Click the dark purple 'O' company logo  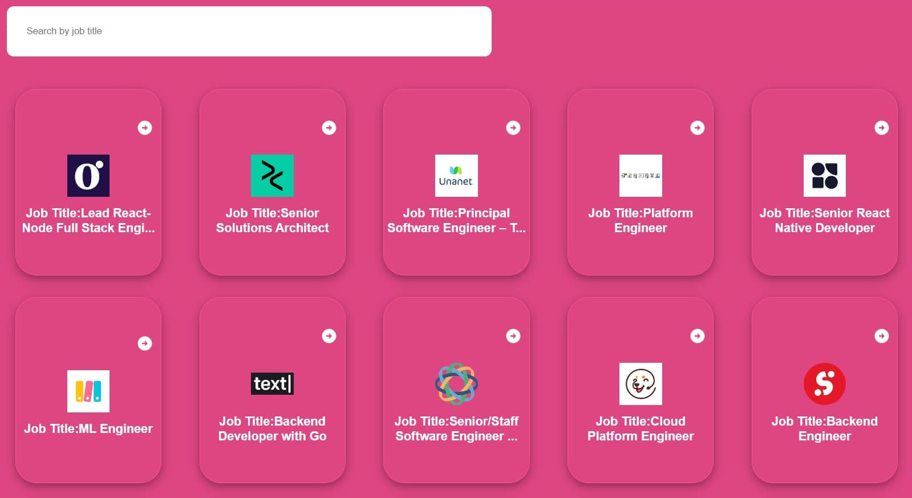coord(88,176)
